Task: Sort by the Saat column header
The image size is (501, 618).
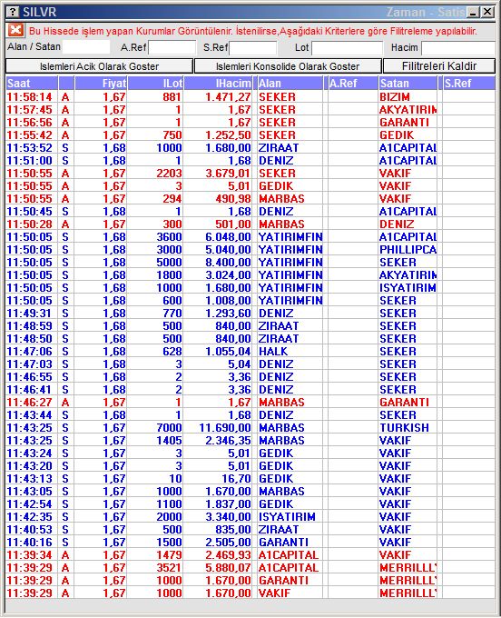Action: tap(32, 84)
